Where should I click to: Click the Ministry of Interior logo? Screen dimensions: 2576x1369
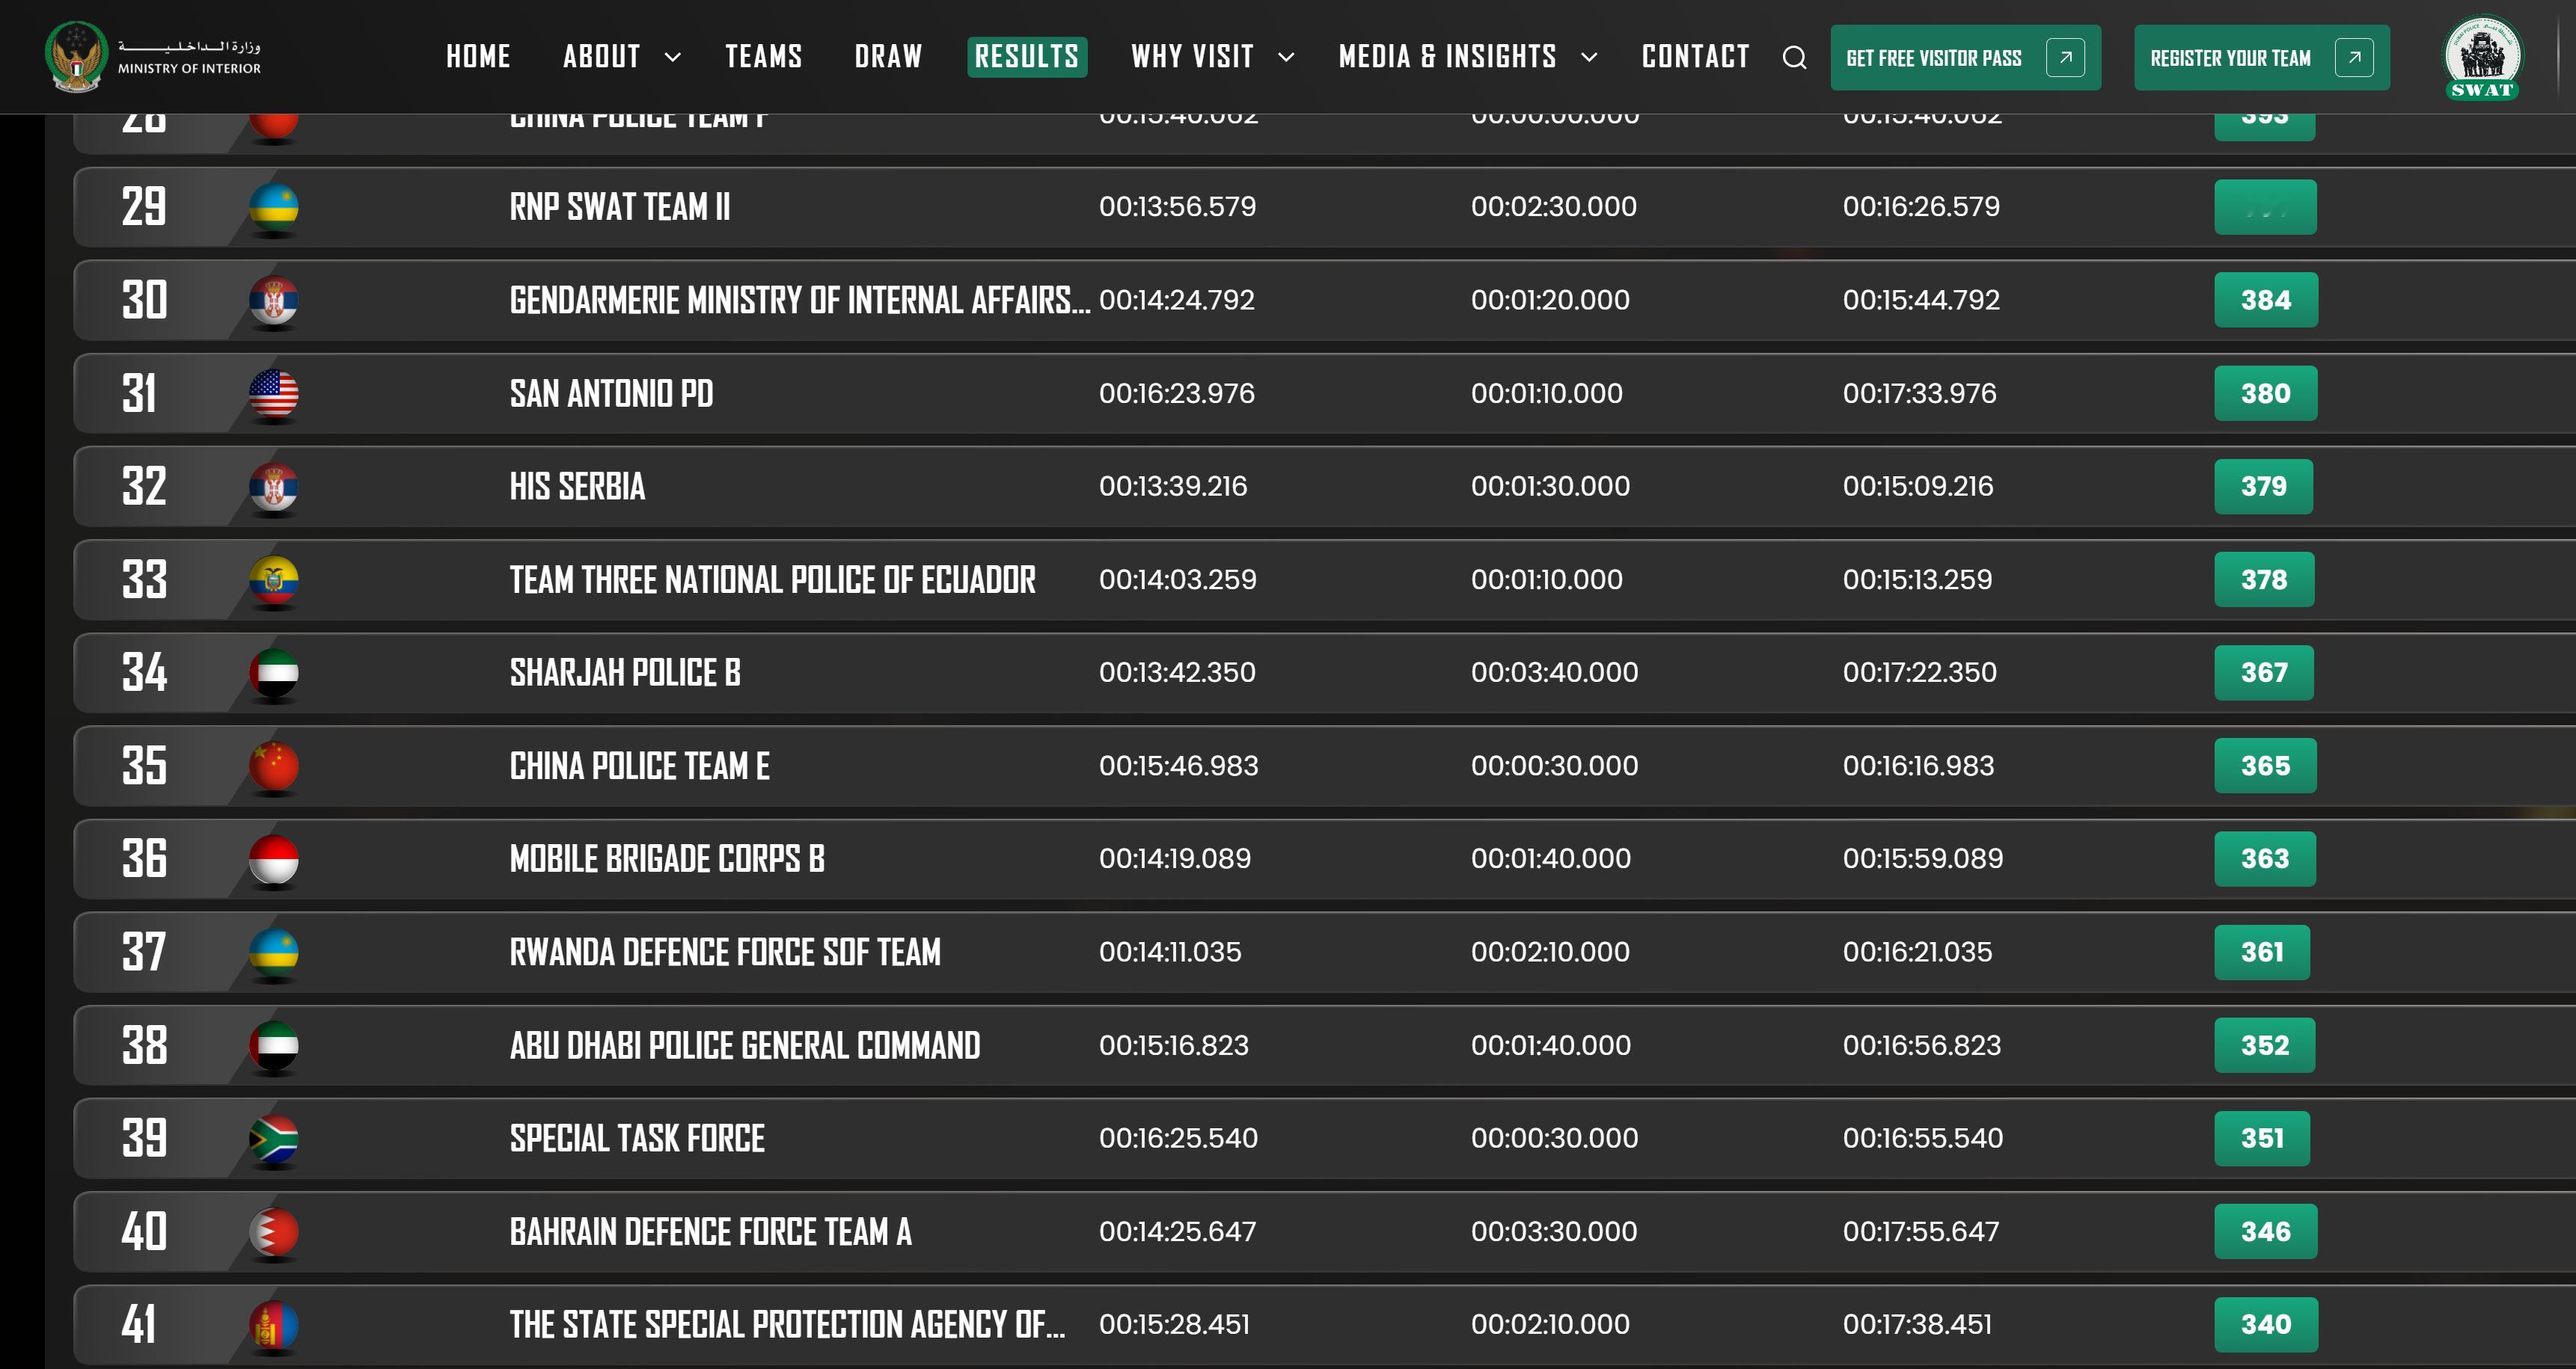pyautogui.click(x=153, y=57)
